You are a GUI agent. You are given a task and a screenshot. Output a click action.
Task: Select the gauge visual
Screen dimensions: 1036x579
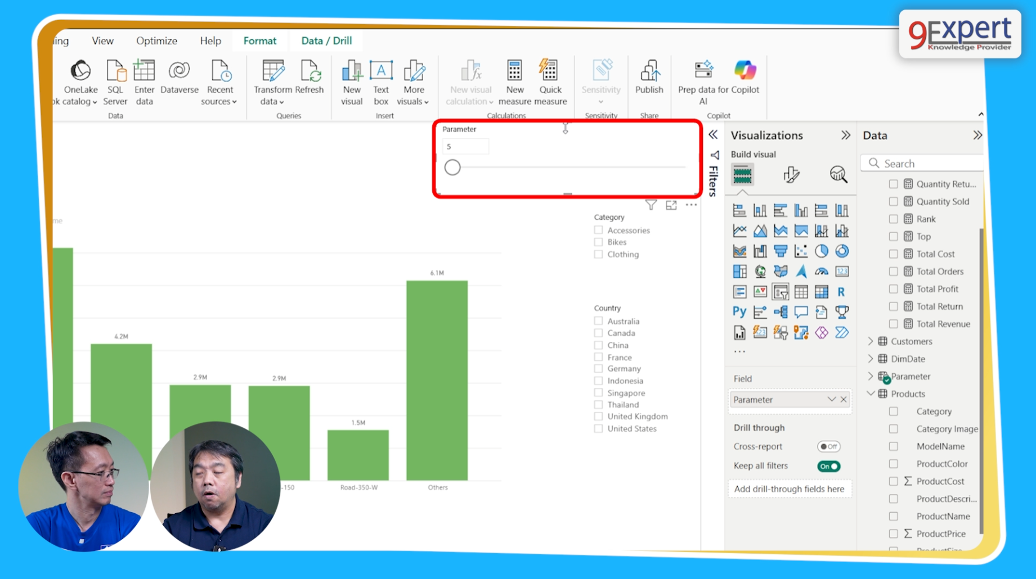click(821, 271)
